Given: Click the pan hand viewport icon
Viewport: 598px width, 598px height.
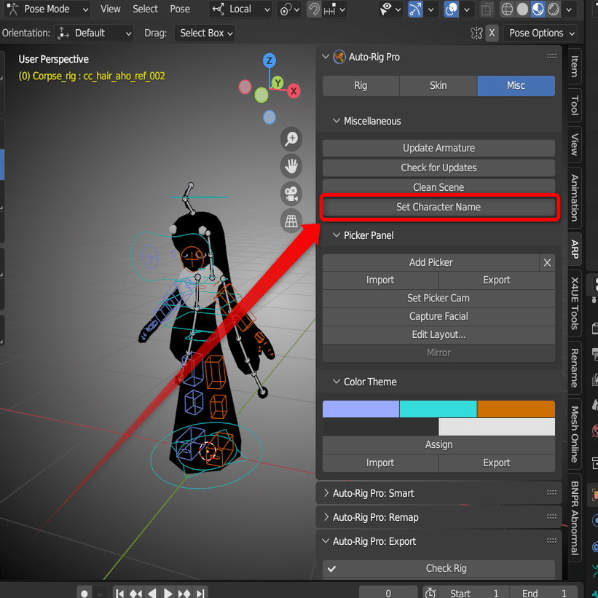Looking at the screenshot, I should 291,166.
